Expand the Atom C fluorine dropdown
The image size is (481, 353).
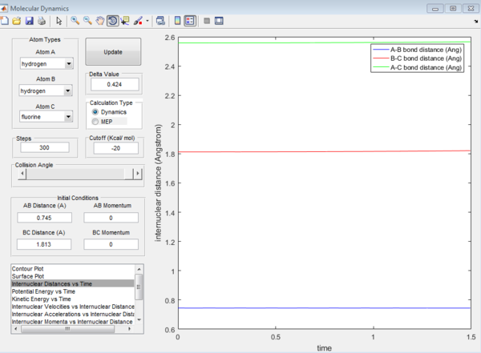point(46,117)
